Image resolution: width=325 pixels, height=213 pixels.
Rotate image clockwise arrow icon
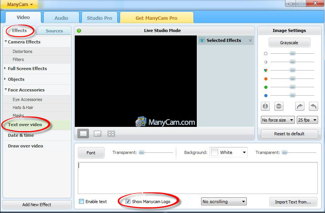(x=300, y=106)
